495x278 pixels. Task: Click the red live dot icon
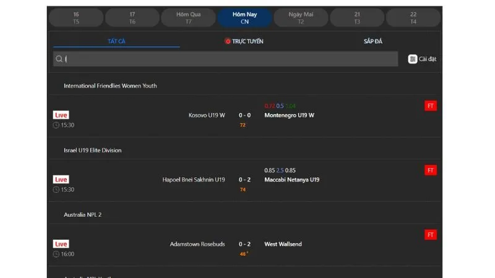point(227,41)
